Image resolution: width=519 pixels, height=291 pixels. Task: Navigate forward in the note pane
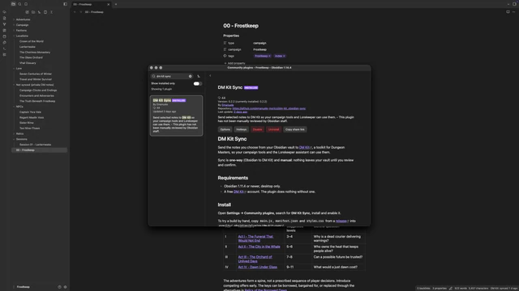pos(81,12)
